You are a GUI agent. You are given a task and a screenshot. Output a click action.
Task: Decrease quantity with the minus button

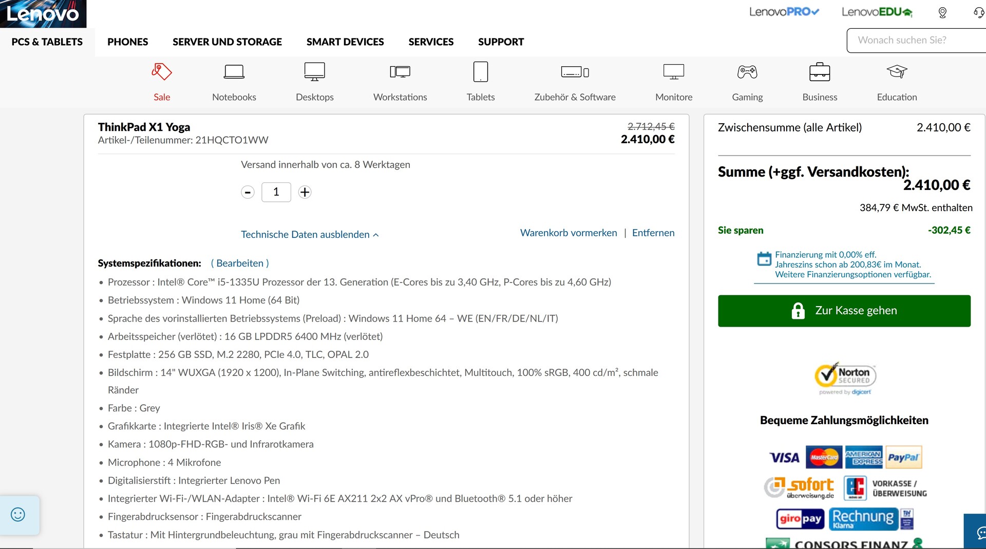(248, 192)
